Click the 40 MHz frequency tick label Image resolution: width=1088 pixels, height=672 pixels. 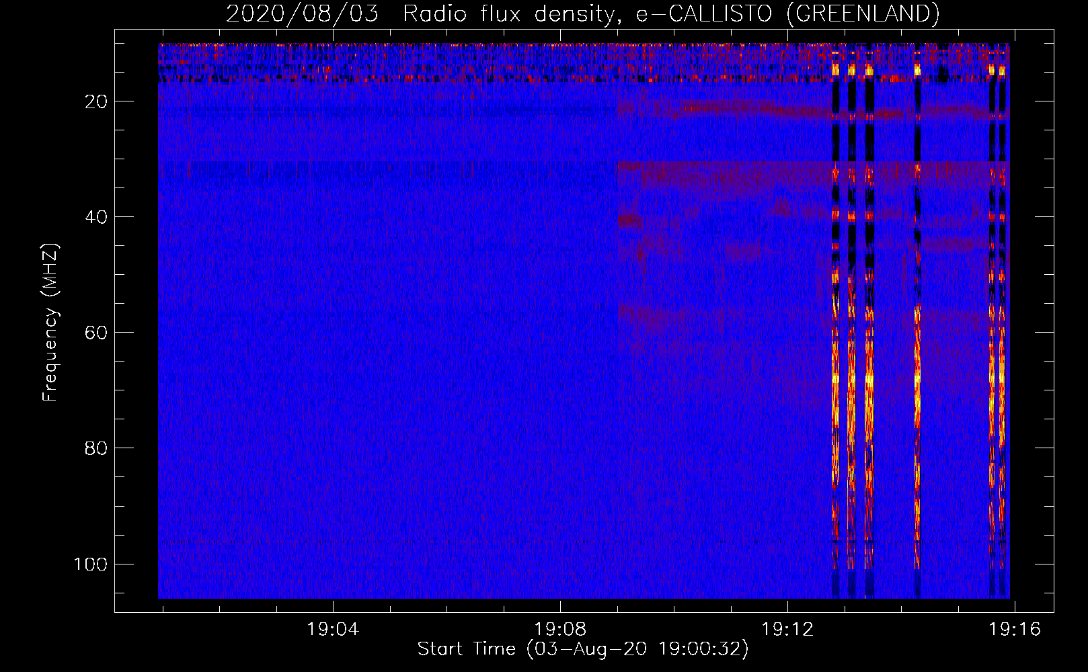[96, 217]
